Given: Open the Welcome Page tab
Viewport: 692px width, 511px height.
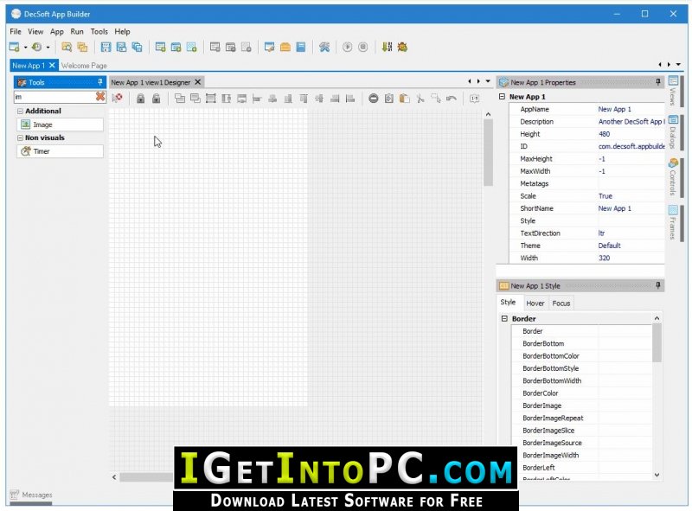Looking at the screenshot, I should [x=84, y=66].
